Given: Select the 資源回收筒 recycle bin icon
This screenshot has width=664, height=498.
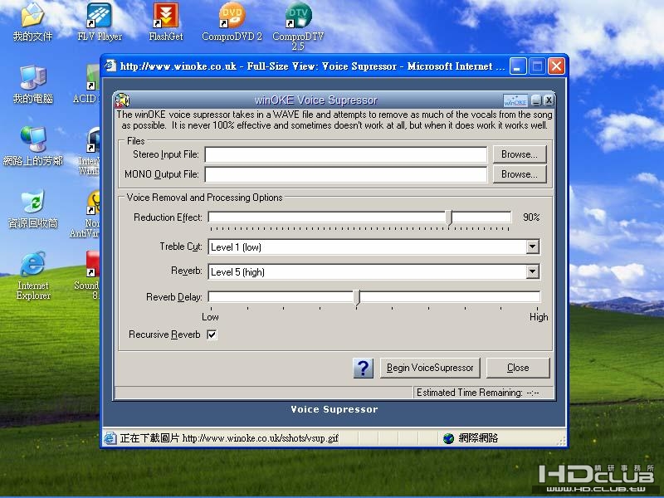Looking at the screenshot, I should coord(32,209).
